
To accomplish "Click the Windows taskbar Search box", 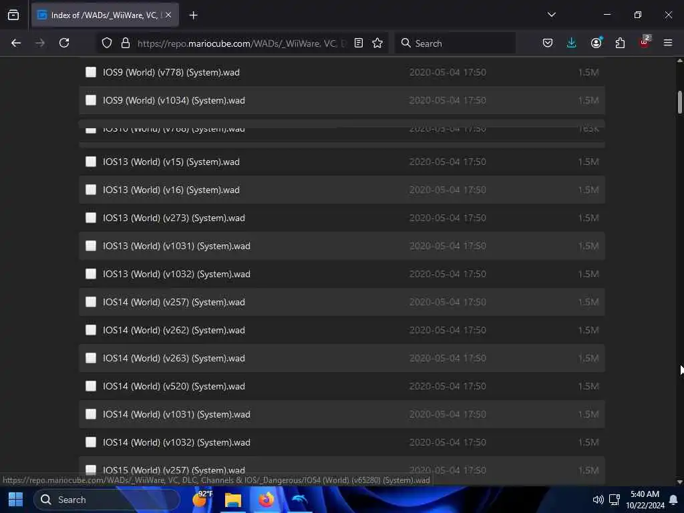I will (x=107, y=500).
